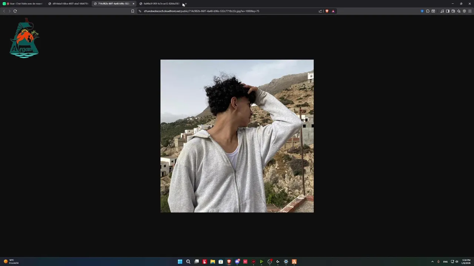Viewport: 474px width, 266px height.
Task: Switch to Brave browser on taskbar
Action: (x=229, y=262)
